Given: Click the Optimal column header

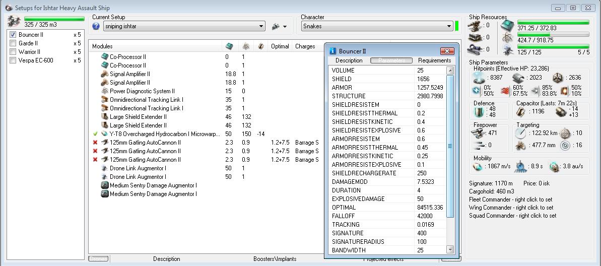Looking at the screenshot, I should [x=280, y=46].
